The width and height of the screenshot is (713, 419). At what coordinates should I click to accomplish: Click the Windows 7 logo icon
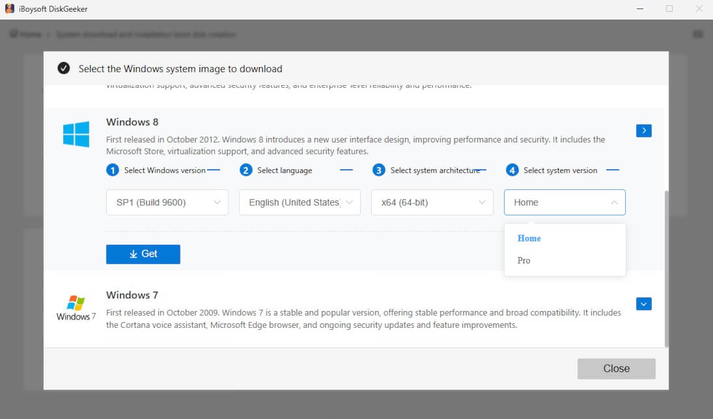click(75, 304)
